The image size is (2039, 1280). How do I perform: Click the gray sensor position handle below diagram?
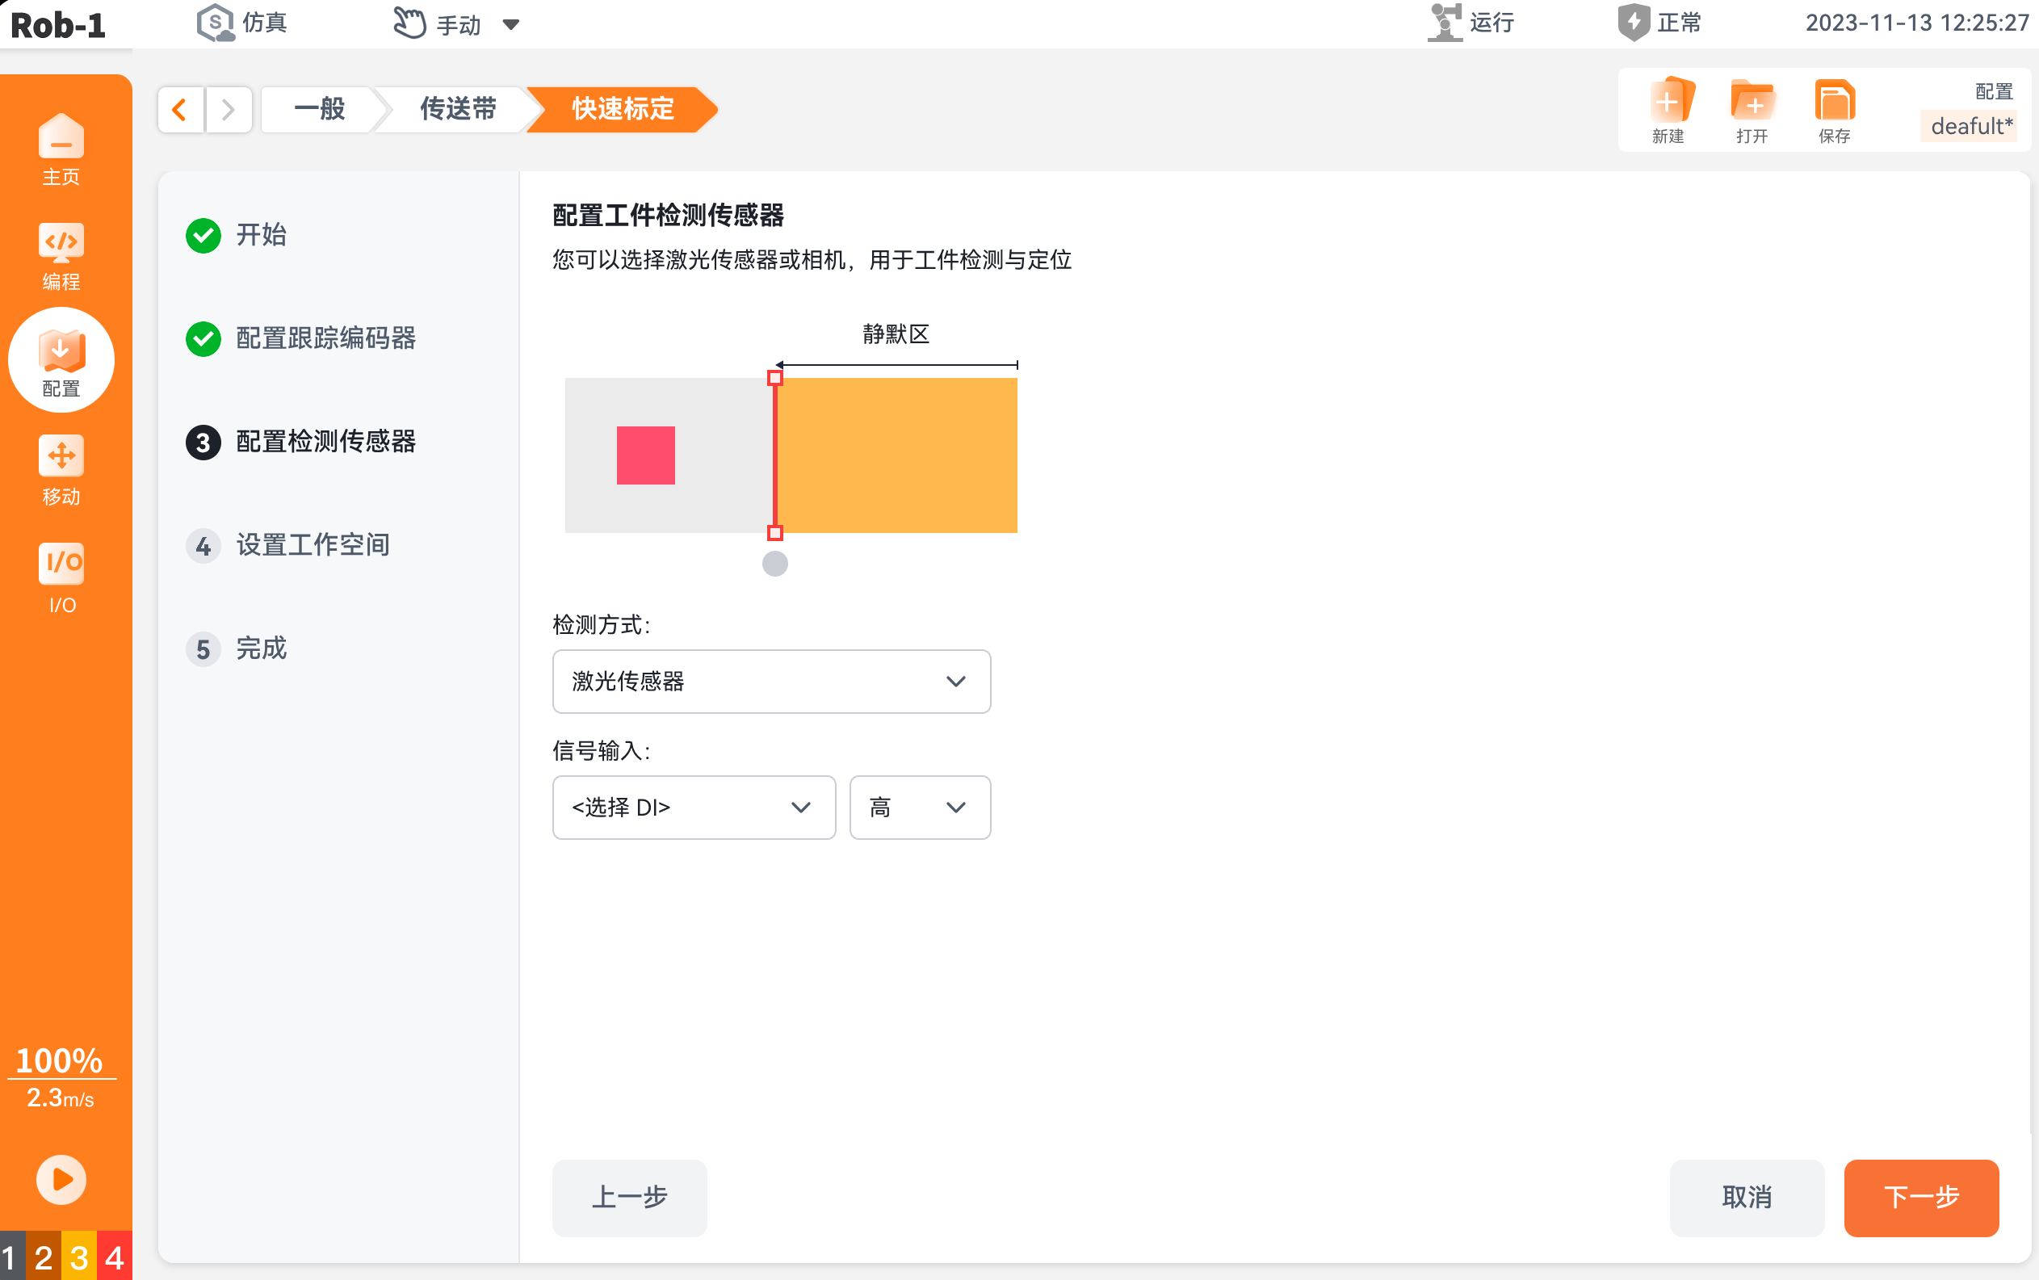click(x=774, y=564)
